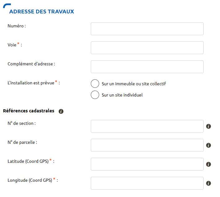Click the info icon next to the Latitude field

point(209,164)
